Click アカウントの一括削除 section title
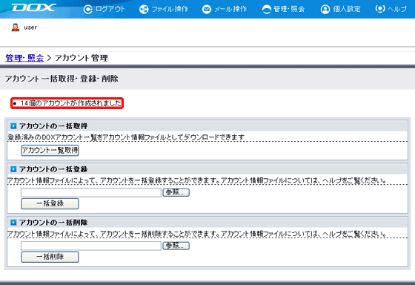The image size is (415, 285). 53,223
